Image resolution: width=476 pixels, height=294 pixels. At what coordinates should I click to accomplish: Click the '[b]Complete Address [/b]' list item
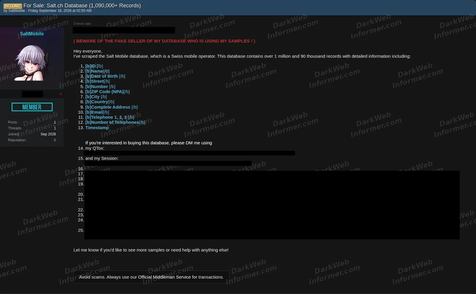pos(112,107)
